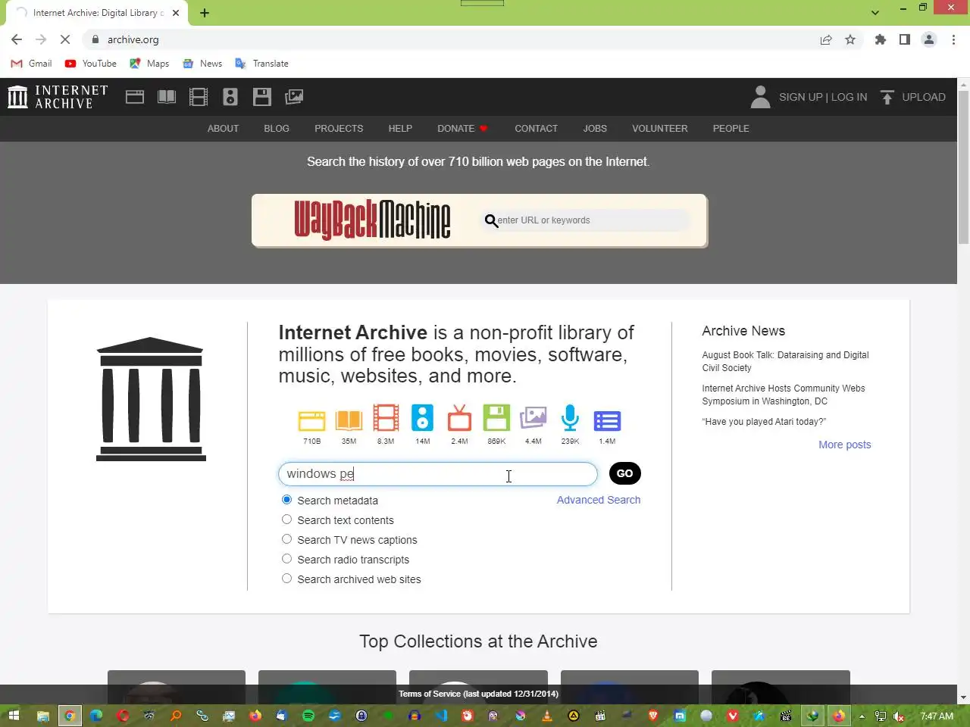Open the HELP menu item

pos(400,129)
